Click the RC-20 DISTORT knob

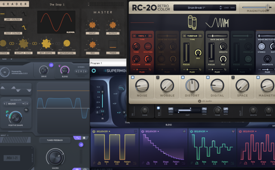[192, 85]
